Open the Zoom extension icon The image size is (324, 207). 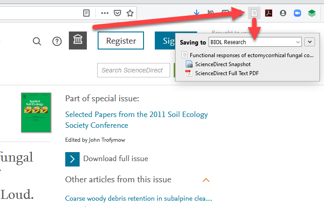click(x=297, y=13)
